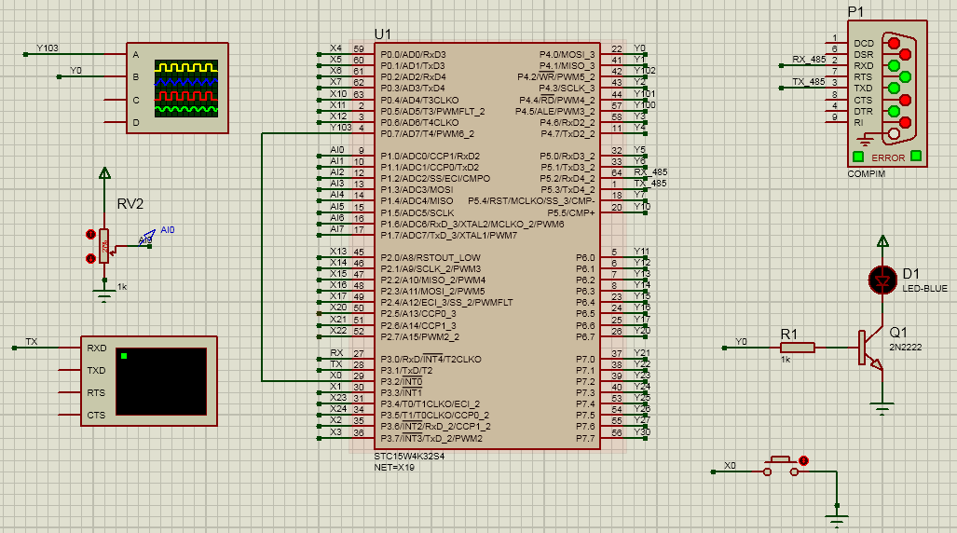
Task: Click the RV2 potentiometer resistor body
Action: click(103, 246)
